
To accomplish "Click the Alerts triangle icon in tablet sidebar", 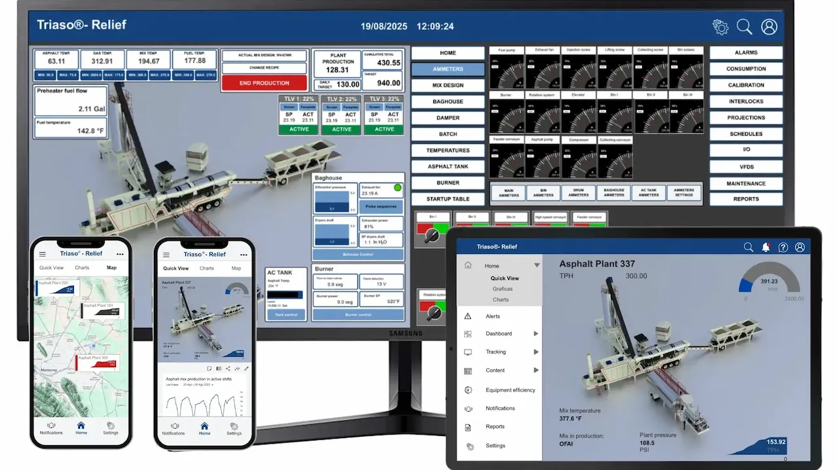I will [468, 316].
